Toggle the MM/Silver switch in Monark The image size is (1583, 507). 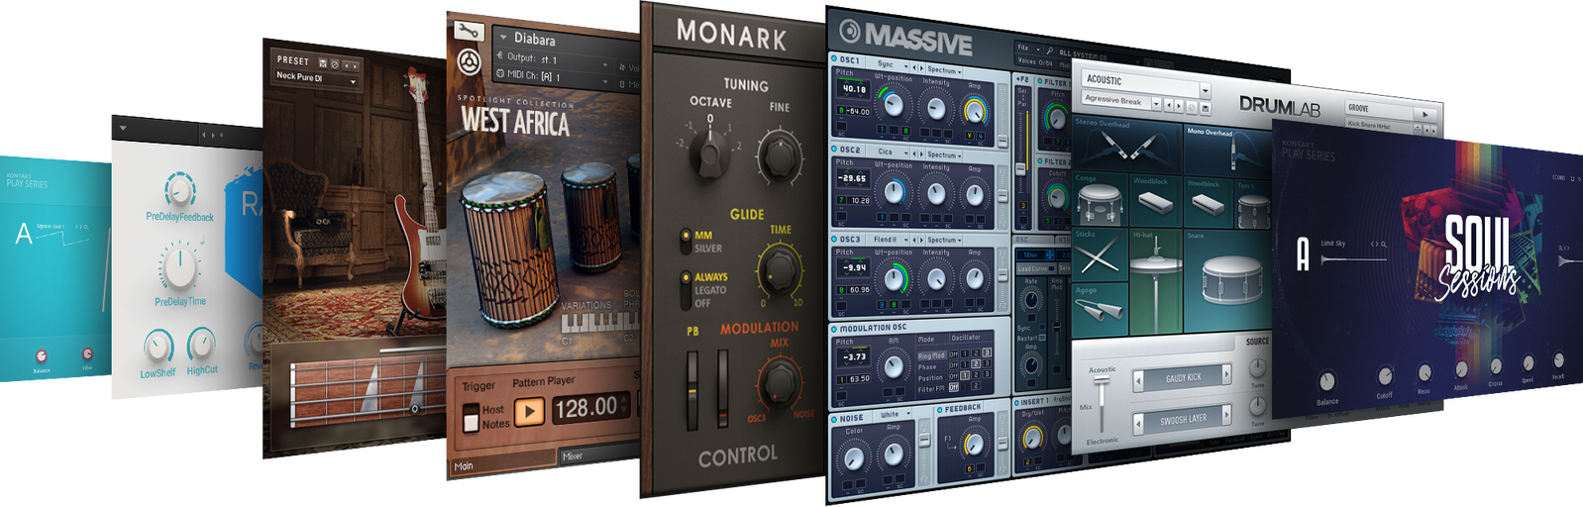point(682,241)
